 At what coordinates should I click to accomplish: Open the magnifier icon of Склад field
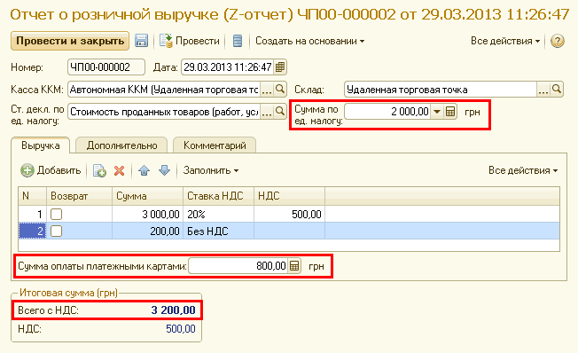click(x=556, y=90)
